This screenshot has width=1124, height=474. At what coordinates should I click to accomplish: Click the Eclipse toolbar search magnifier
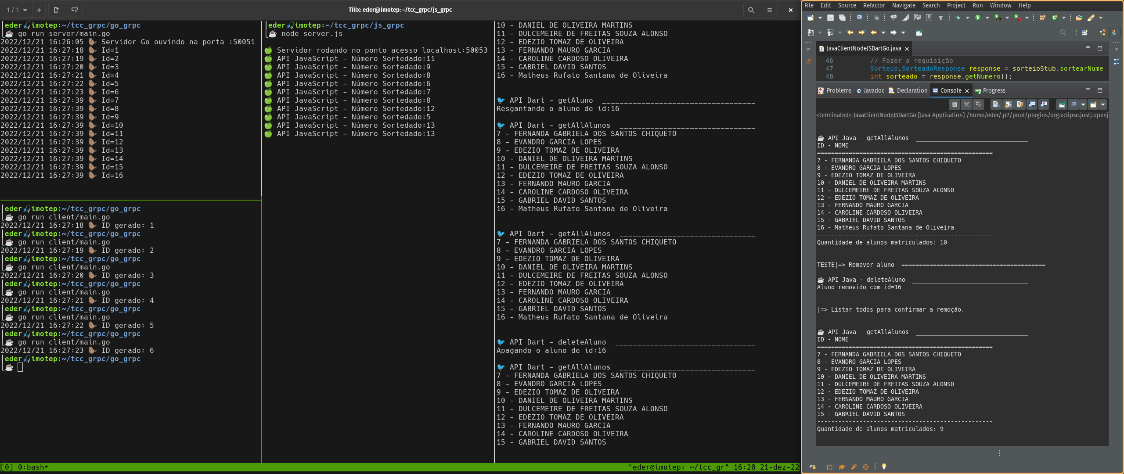[1063, 32]
